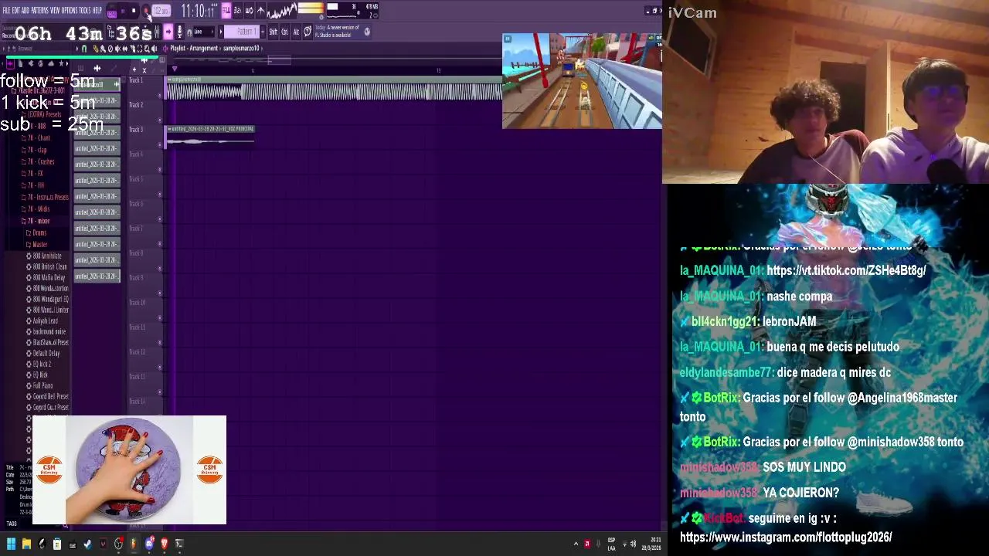
Task: Open the EDIT menu
Action: pos(16,10)
